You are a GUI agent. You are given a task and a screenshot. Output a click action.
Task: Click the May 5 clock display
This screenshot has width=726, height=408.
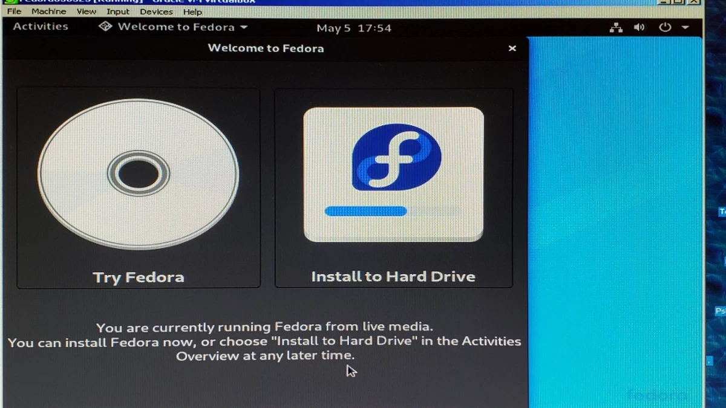(x=354, y=27)
